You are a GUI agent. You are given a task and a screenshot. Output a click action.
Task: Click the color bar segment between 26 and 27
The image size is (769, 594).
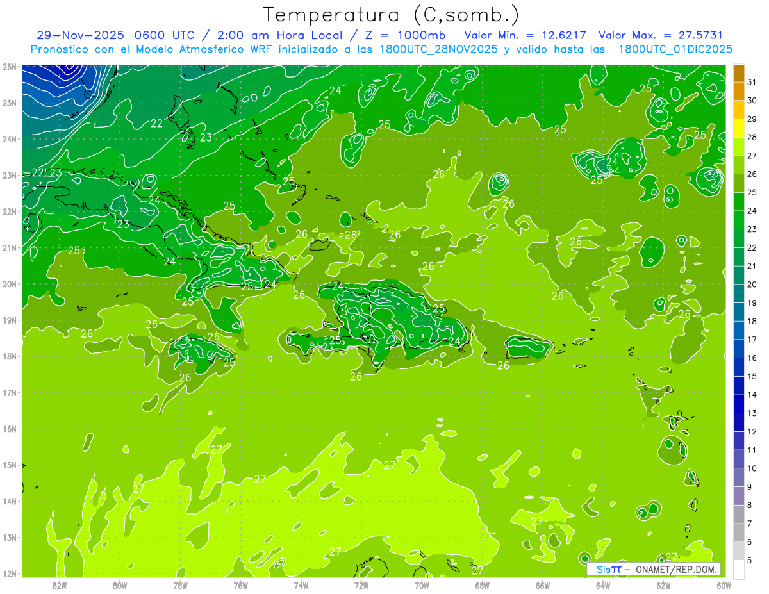coord(739,165)
